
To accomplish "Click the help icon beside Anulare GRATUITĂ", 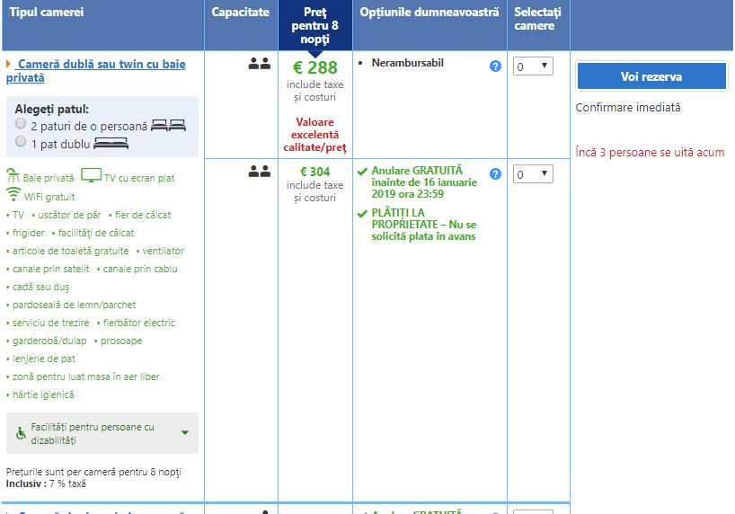I will pyautogui.click(x=495, y=173).
